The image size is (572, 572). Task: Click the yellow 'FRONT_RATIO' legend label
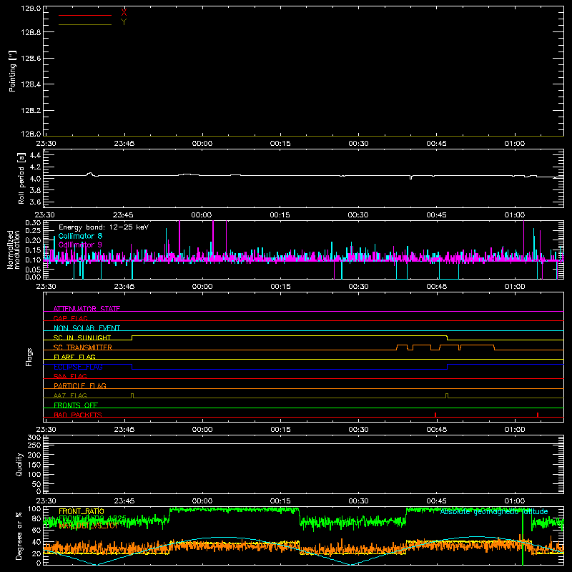(x=82, y=511)
